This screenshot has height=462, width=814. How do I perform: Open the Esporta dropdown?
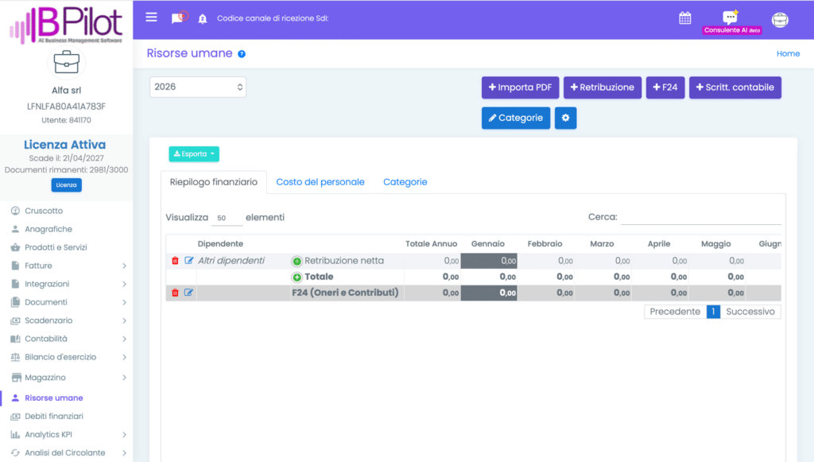[194, 153]
